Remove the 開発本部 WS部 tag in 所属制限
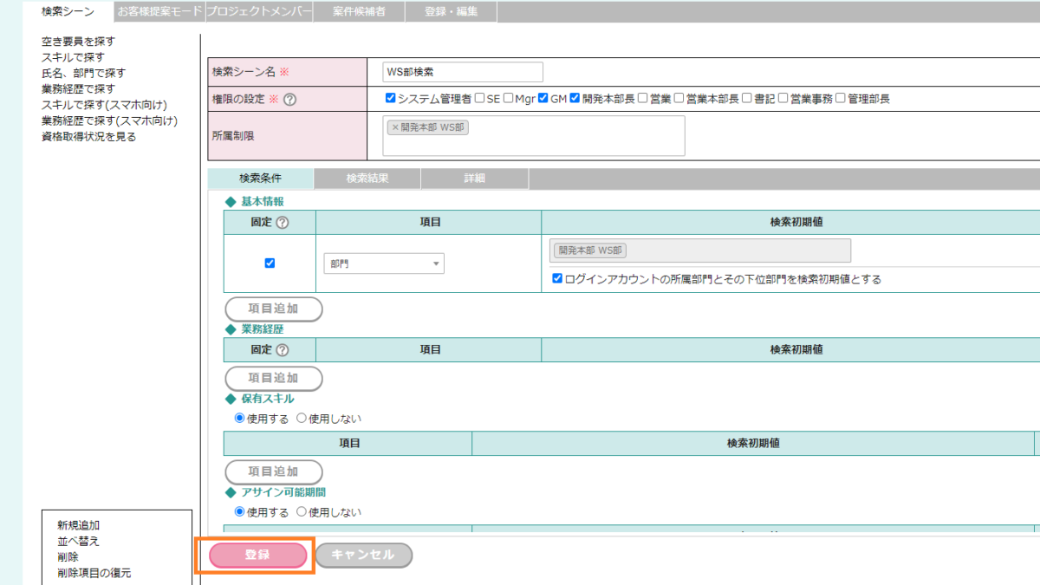The height and width of the screenshot is (585, 1040). [395, 127]
